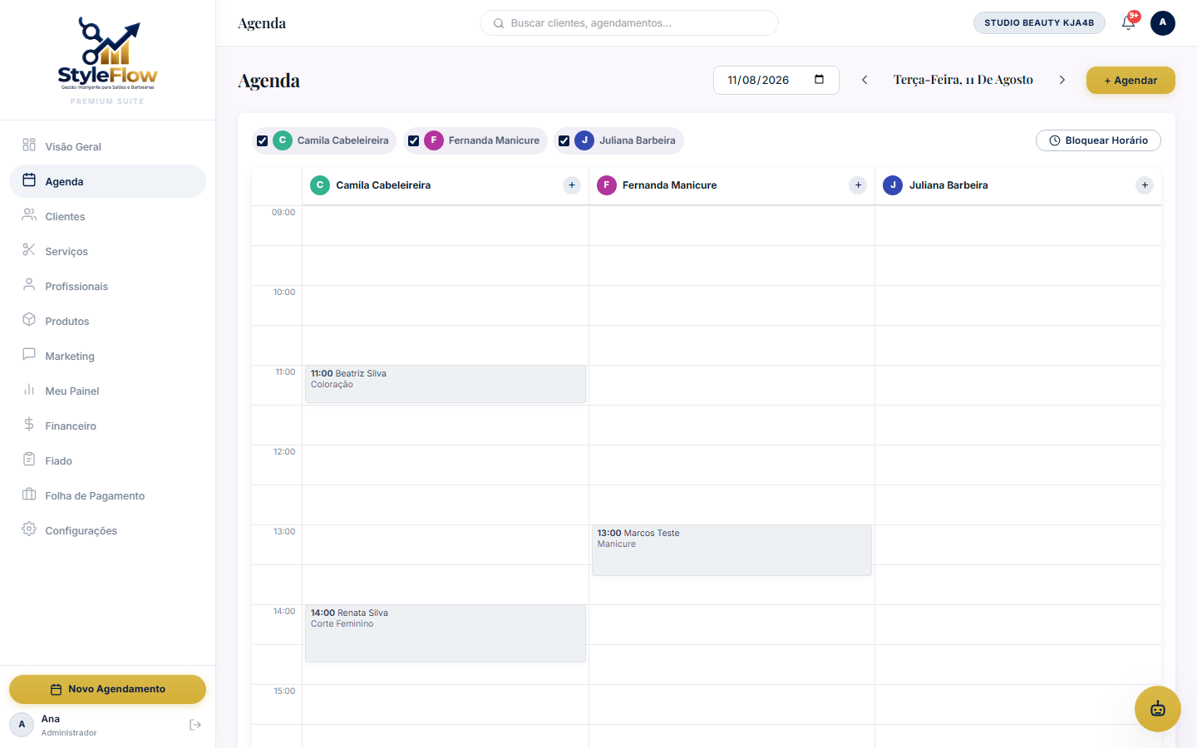Click Fernanda's magenta avatar in column header
1197x748 pixels.
click(607, 185)
